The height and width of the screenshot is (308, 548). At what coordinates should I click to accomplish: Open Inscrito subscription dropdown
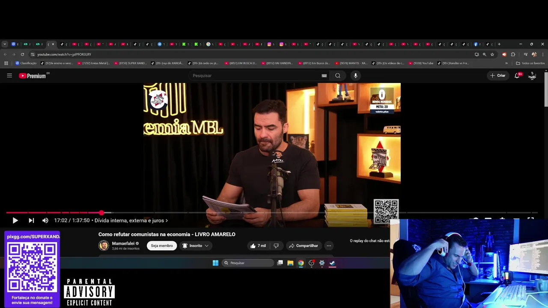tap(196, 246)
